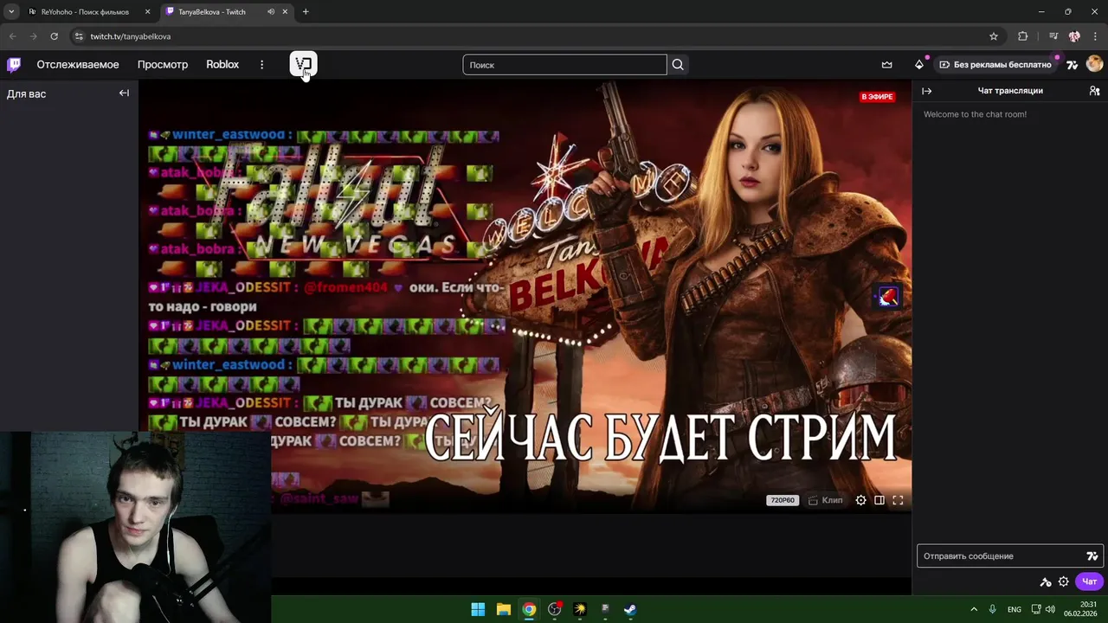Open Steam from the taskbar
The height and width of the screenshot is (623, 1108).
click(630, 609)
